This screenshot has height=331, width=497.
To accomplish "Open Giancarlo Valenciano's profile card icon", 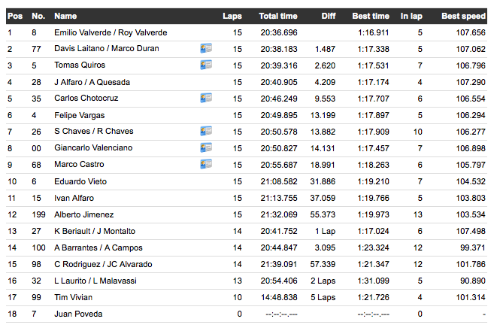I will 205,148.
